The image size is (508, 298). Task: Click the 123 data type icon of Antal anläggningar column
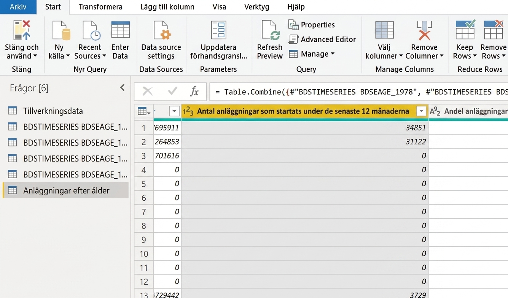tap(189, 111)
